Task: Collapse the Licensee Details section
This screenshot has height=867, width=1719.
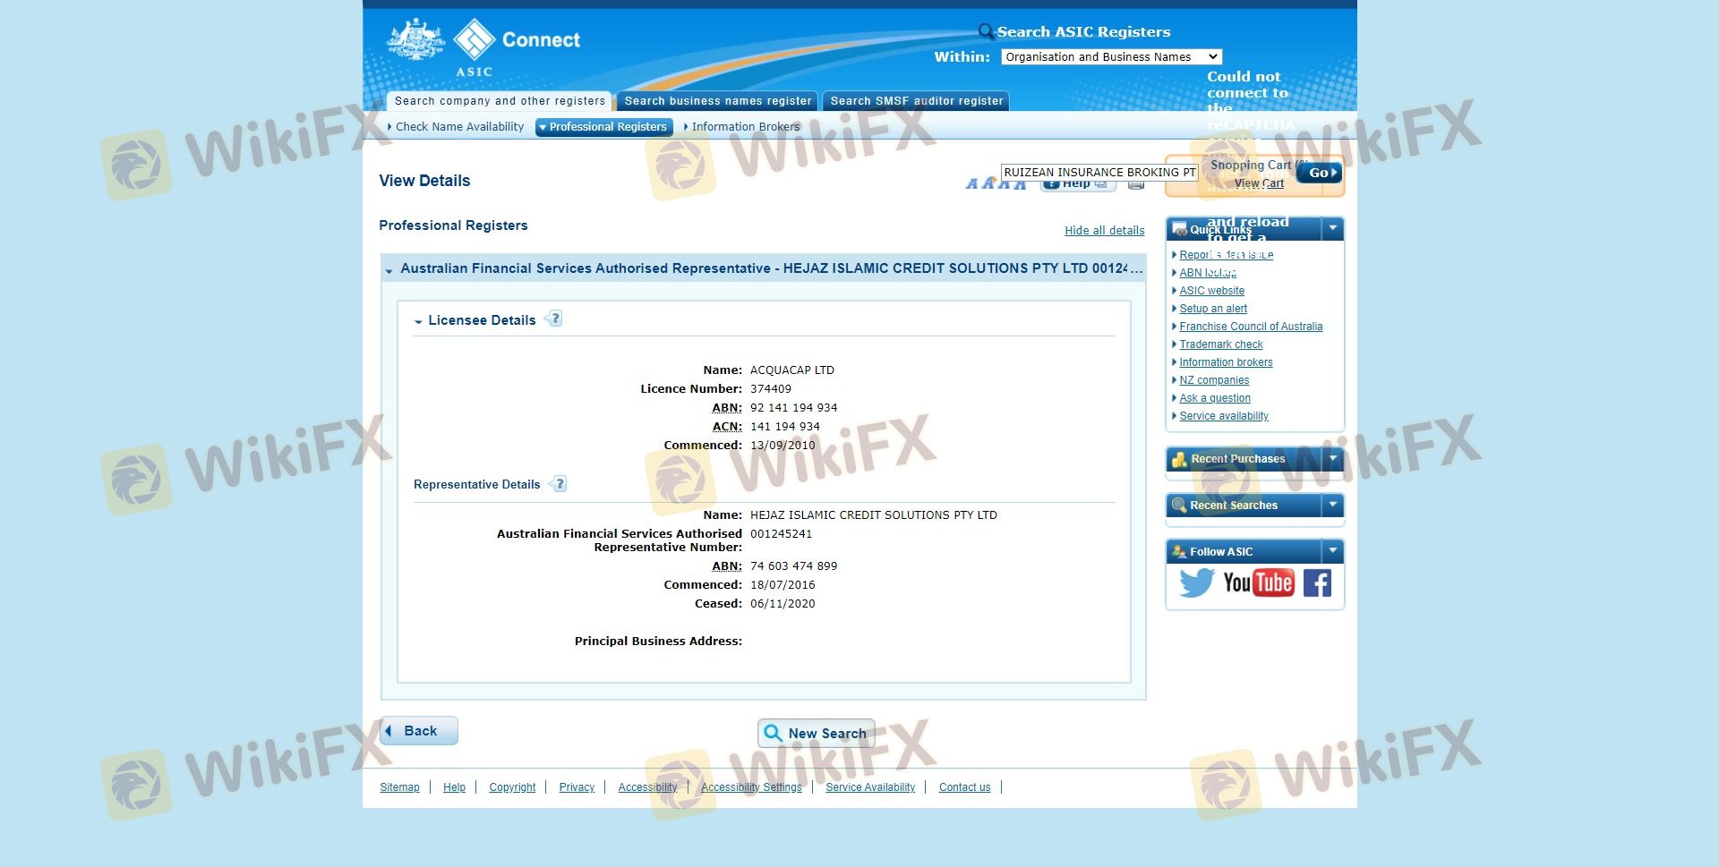Action: click(418, 321)
